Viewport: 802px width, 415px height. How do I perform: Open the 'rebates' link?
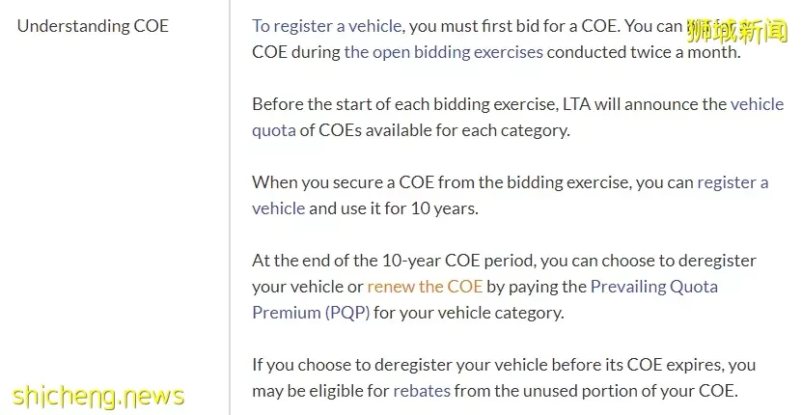click(x=422, y=391)
